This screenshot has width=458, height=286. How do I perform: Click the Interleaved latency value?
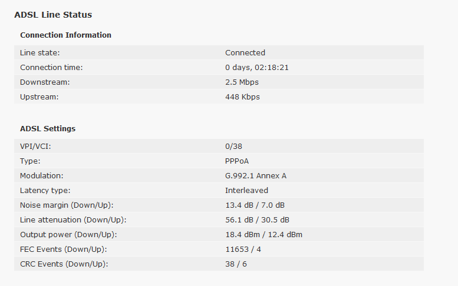pyautogui.click(x=246, y=191)
